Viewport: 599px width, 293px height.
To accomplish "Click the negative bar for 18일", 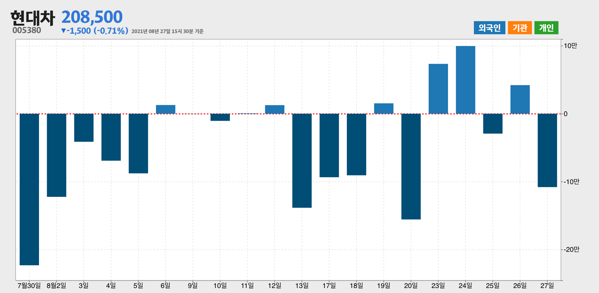I will (x=357, y=144).
